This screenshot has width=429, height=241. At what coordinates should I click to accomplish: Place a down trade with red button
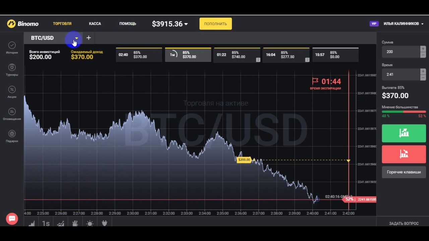(x=404, y=154)
